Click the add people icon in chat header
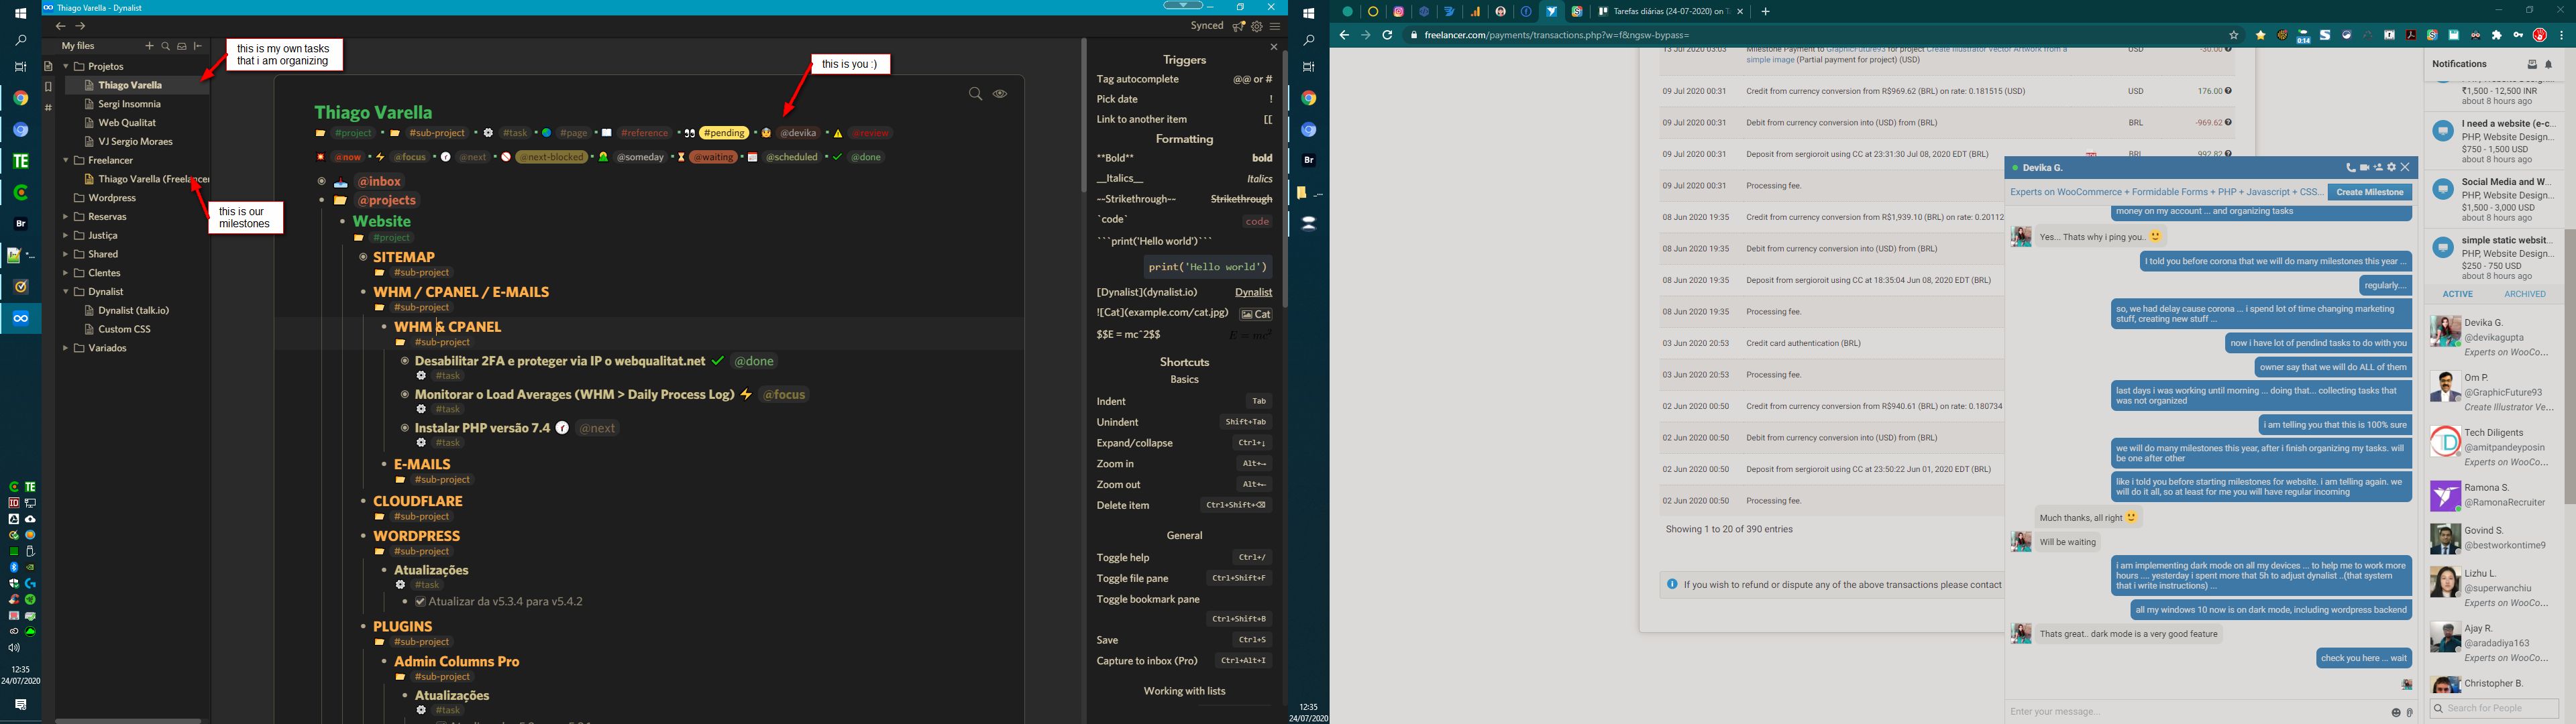This screenshot has width=2576, height=724. click(x=2378, y=168)
